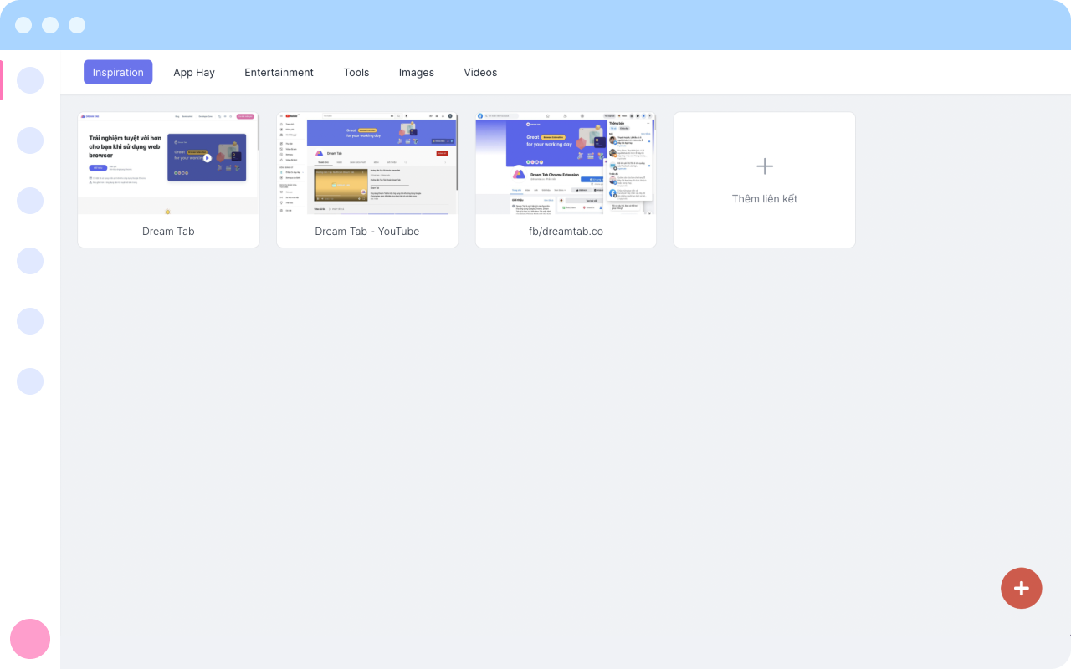Open the Dream Tab - YouTube thumbnail
The image size is (1071, 669).
(367, 164)
